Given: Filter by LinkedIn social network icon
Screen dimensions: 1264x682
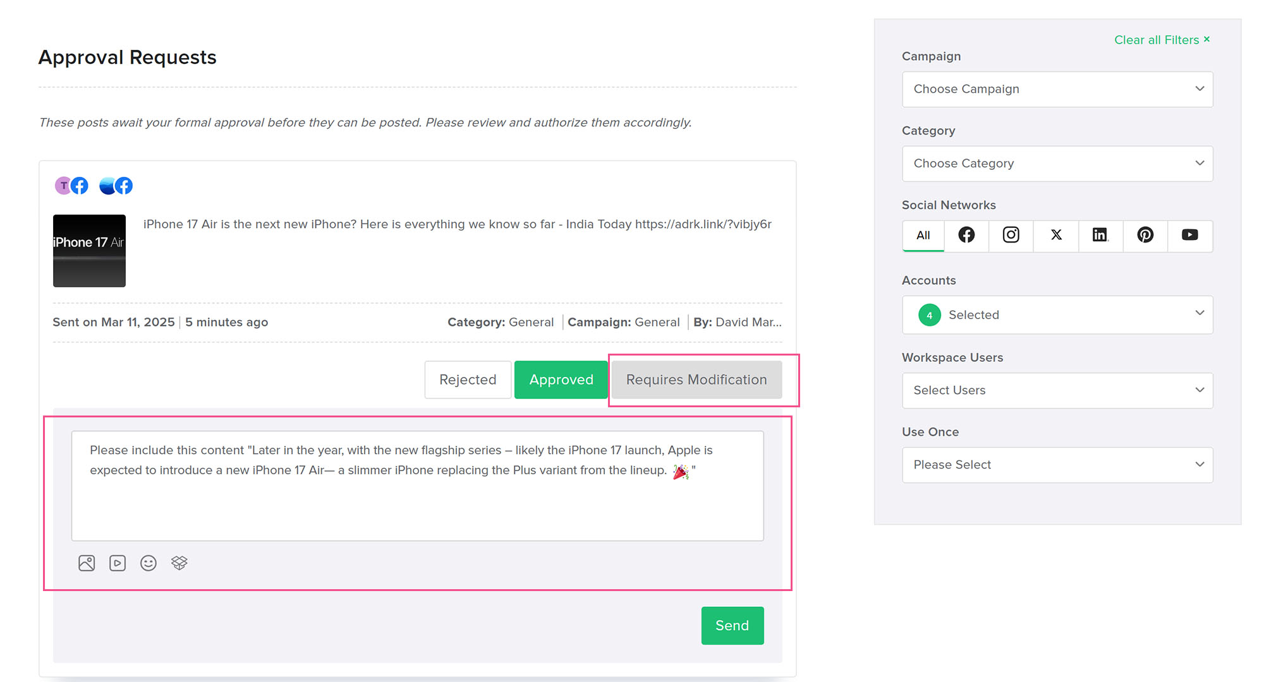Looking at the screenshot, I should [x=1100, y=235].
